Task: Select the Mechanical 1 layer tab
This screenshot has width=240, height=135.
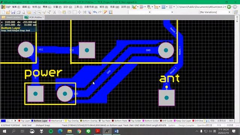Action: pos(56,121)
